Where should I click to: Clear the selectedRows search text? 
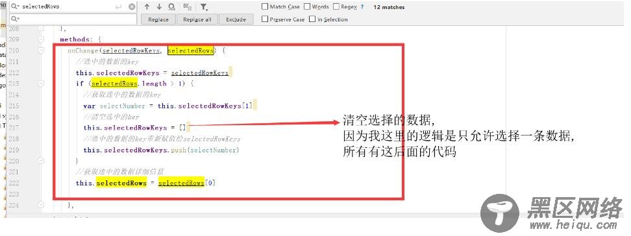(x=132, y=7)
